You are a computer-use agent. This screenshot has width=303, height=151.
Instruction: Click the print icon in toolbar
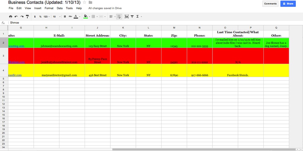(11, 17)
